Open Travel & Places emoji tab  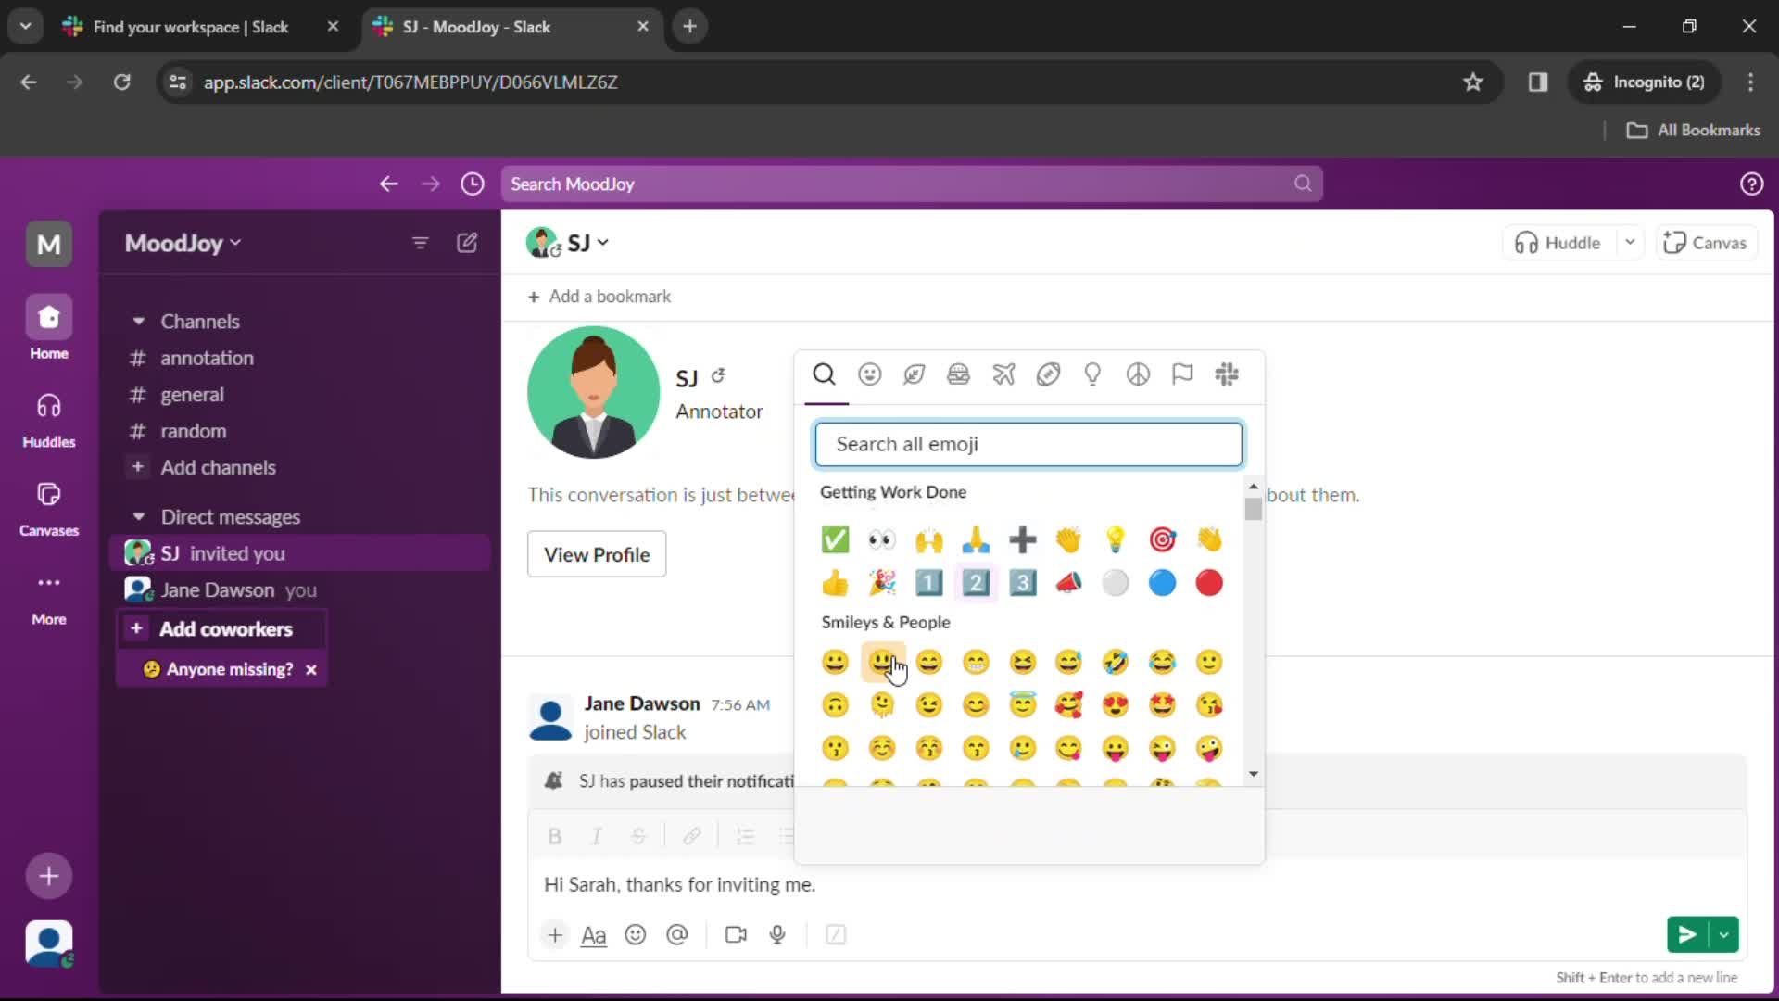tap(1003, 374)
